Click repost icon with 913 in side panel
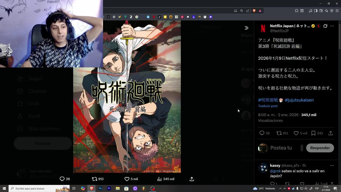 279,133
